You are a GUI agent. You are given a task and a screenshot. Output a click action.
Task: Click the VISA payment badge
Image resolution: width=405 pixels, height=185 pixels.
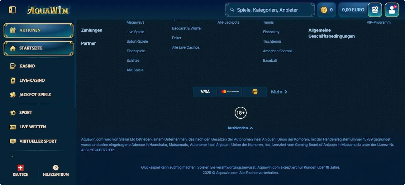tap(205, 92)
